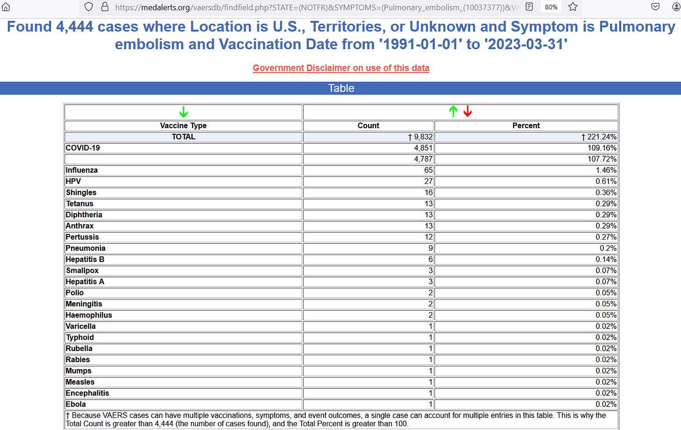
Task: Click the Encephalitis row label
Action: click(87, 393)
